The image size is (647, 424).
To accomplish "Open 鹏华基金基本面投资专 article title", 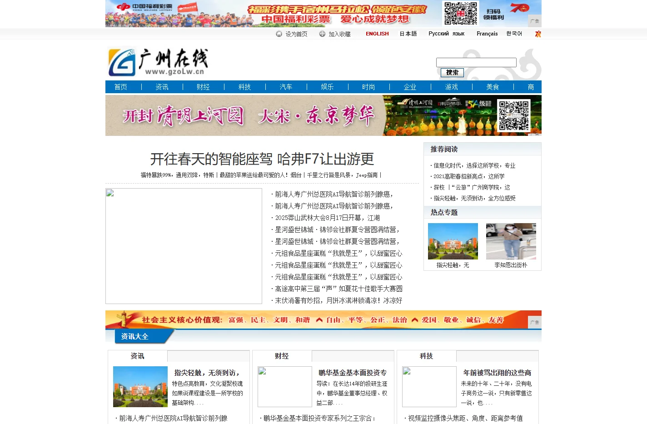I will [x=353, y=373].
